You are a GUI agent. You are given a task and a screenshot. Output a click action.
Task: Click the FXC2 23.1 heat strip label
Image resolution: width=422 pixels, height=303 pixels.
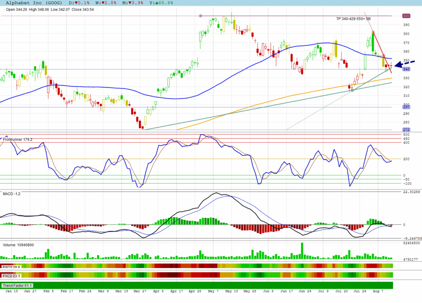11,276
